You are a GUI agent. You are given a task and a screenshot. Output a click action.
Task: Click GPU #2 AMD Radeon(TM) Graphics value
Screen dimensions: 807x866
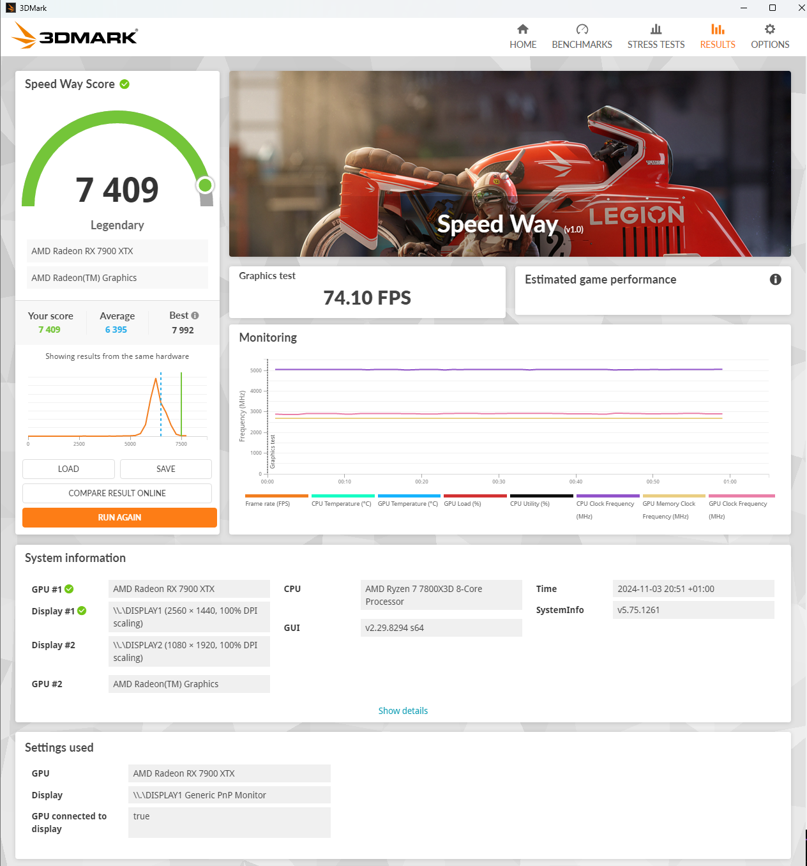(x=189, y=684)
